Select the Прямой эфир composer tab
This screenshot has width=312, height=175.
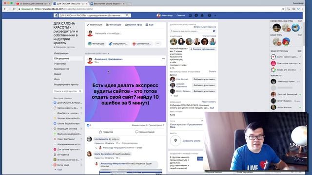(133, 25)
